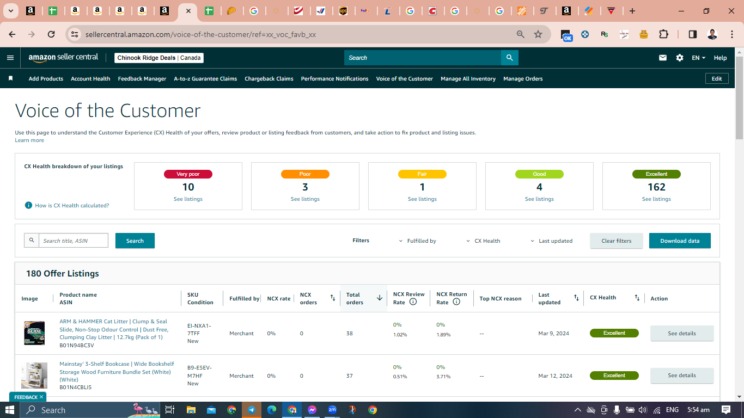Expand the Fulfilled by filter dropdown
Screen dimensions: 744x418
(418, 241)
